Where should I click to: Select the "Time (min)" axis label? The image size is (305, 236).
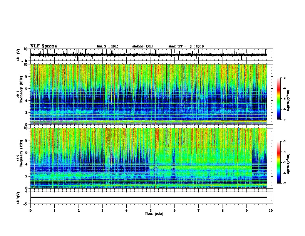click(x=154, y=214)
